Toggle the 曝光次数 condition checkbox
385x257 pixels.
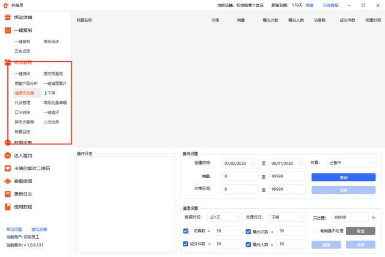click(248, 232)
